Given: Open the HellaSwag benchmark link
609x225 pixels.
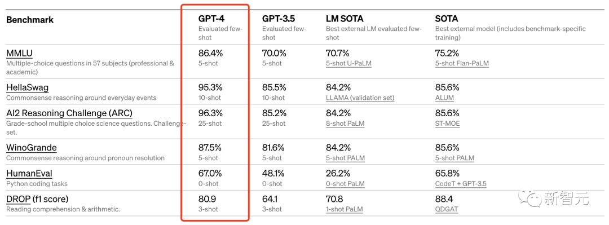Looking at the screenshot, I should coord(28,88).
